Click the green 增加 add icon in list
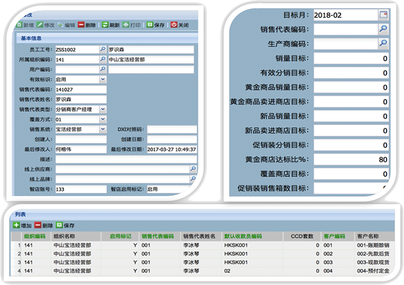Image resolution: width=404 pixels, height=285 pixels. pos(16,225)
